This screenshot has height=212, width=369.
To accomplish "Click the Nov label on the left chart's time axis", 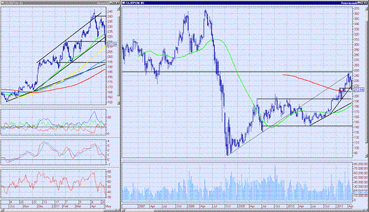I will coord(26,206).
